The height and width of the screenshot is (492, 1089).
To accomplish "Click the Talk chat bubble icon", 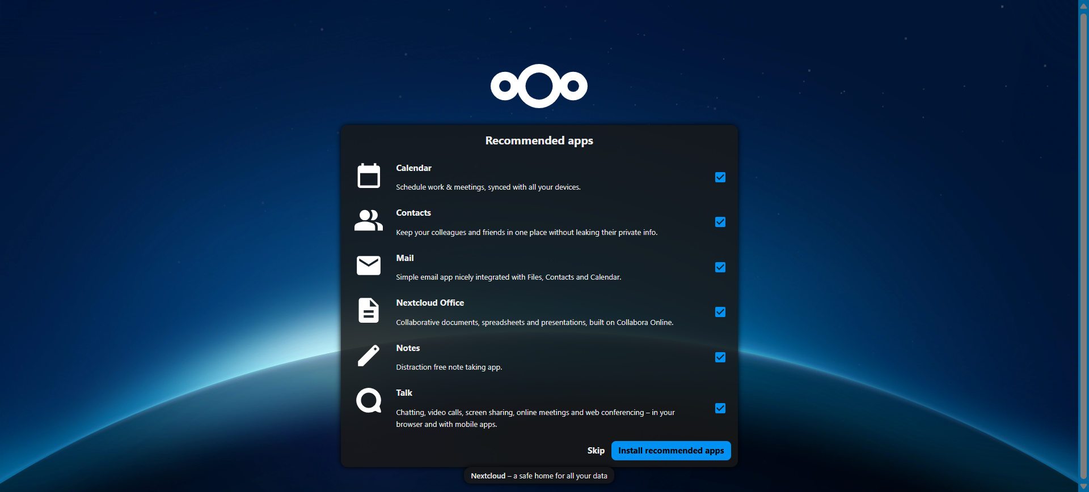I will (x=369, y=401).
